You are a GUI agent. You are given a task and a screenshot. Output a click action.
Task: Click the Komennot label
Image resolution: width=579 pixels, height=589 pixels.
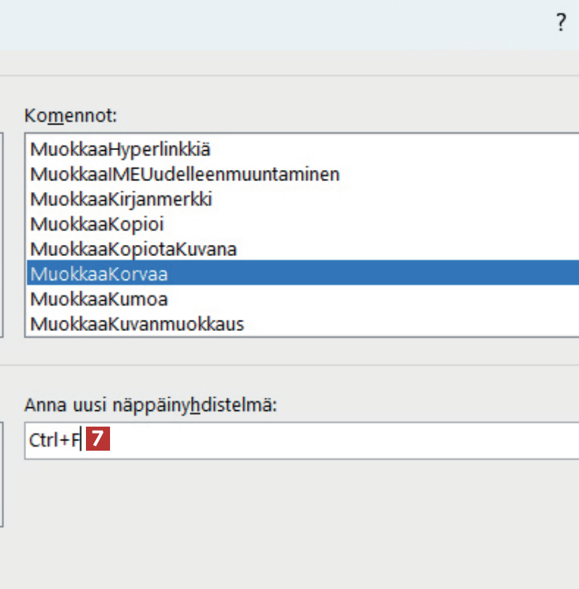(71, 116)
